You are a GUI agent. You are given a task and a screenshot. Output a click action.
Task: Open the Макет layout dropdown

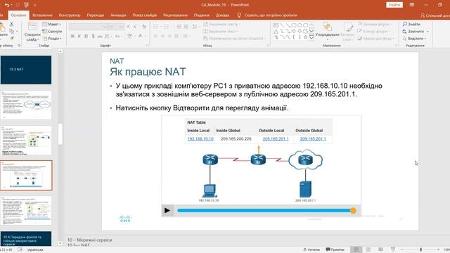[52, 25]
